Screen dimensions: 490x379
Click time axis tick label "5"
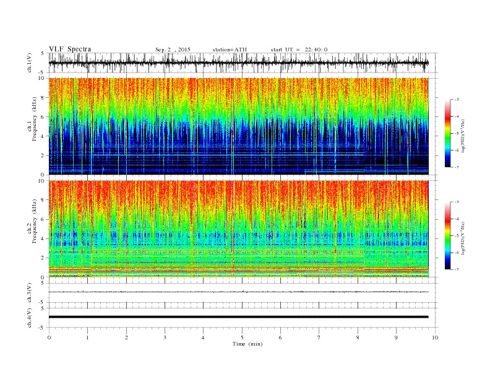pyautogui.click(x=242, y=338)
